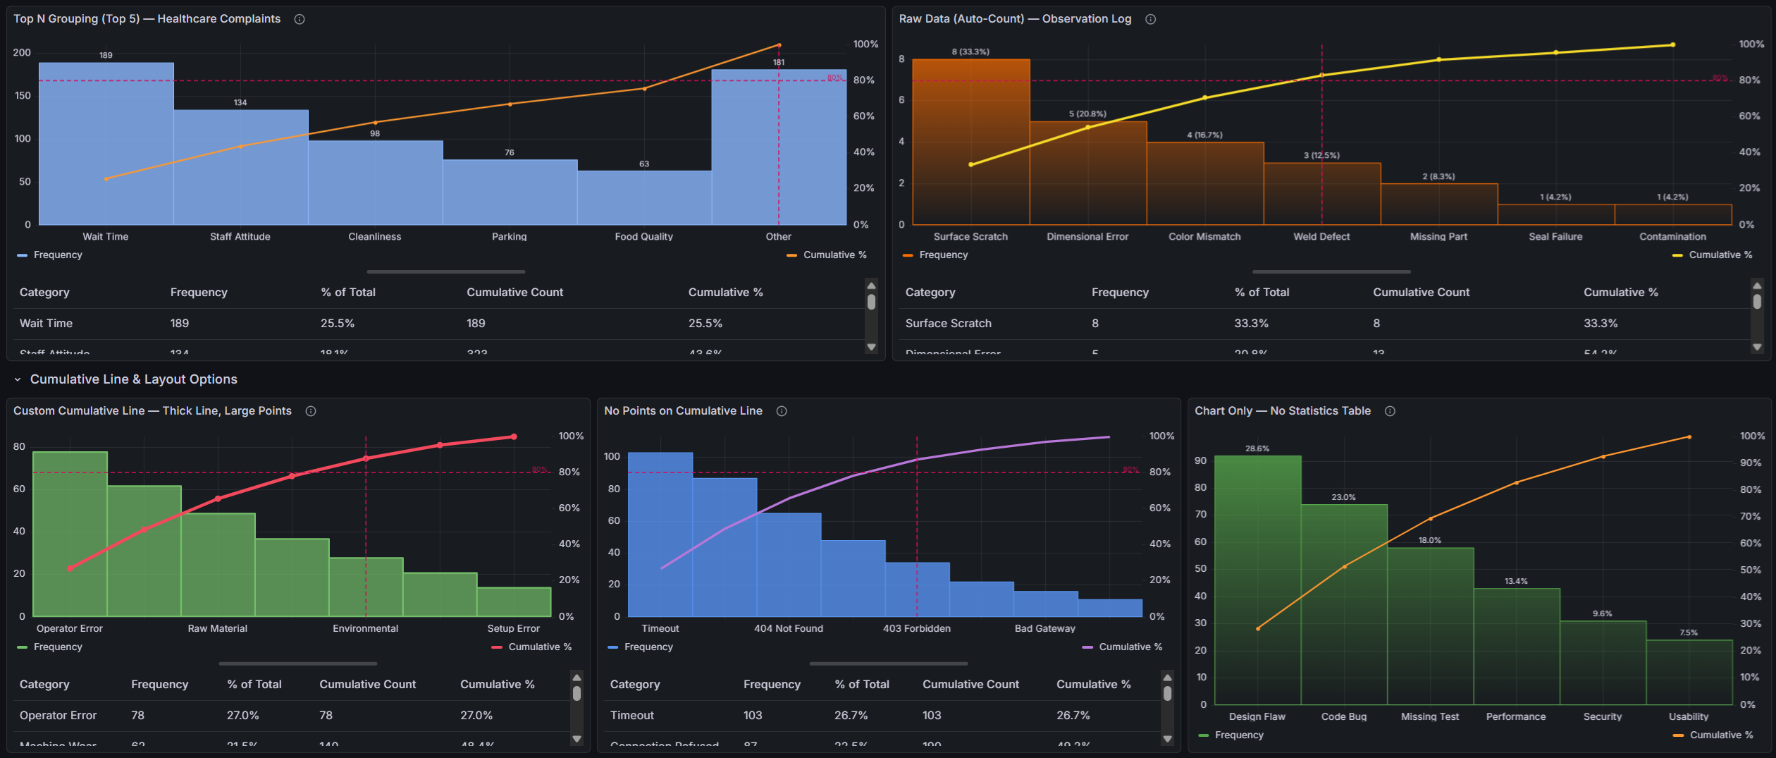Open info tooltip for Custom Cumulative Line panel
Screen dimensions: 1776x758
pos(311,411)
